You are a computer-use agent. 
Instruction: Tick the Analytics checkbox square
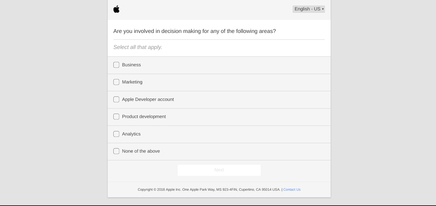point(116,134)
